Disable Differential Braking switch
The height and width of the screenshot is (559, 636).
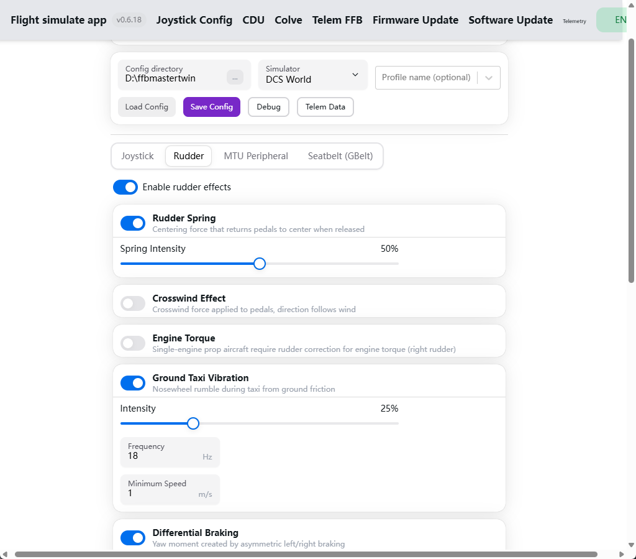point(133,538)
